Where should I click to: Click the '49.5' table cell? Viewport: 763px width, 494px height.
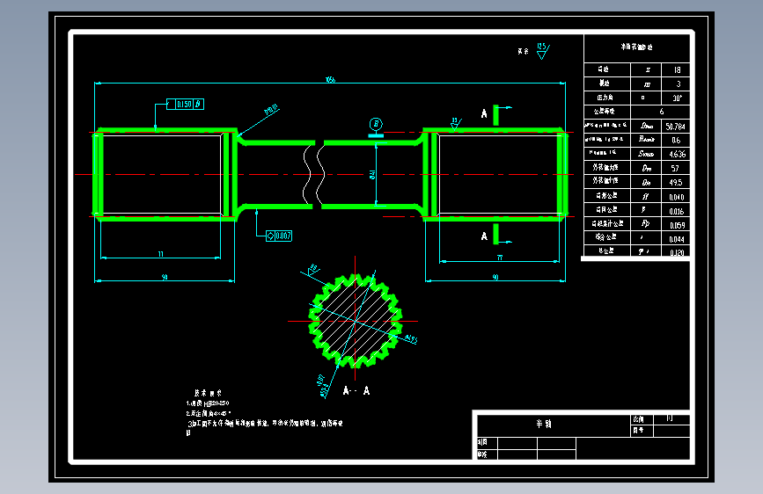tap(675, 182)
